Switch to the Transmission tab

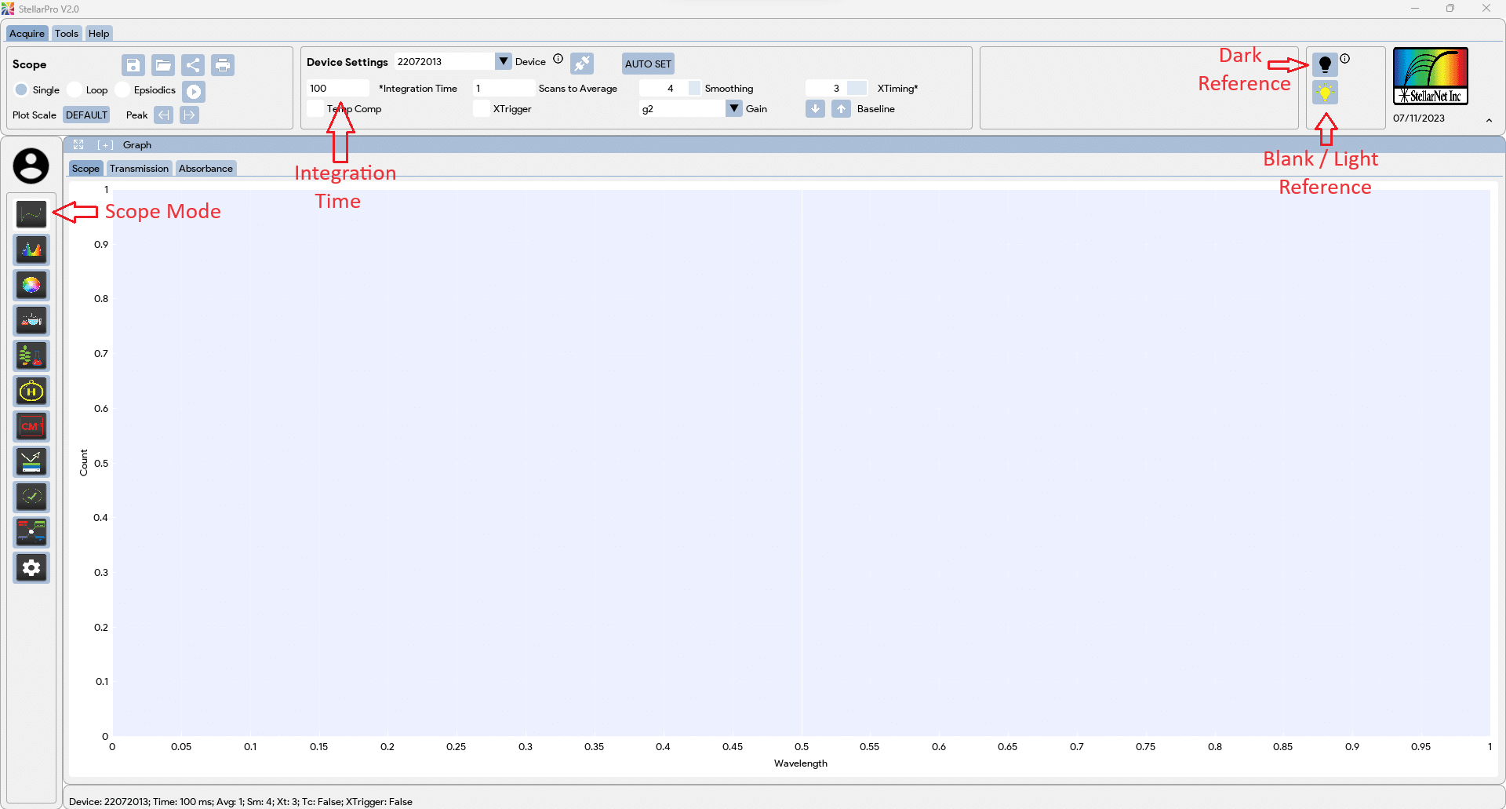point(139,169)
